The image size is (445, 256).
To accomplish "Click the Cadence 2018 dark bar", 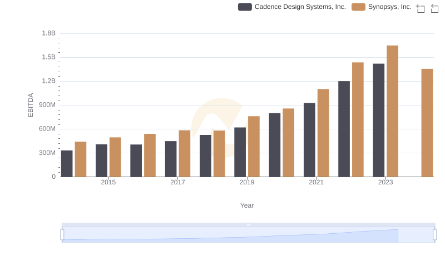I will pyautogui.click(x=205, y=156).
